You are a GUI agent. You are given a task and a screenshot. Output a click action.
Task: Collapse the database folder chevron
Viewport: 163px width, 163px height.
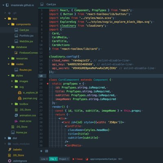pos(9,47)
